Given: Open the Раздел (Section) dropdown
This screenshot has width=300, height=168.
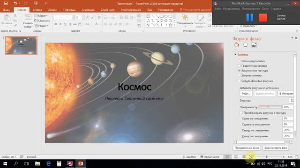Looking at the screenshot, I should (x=42, y=26).
